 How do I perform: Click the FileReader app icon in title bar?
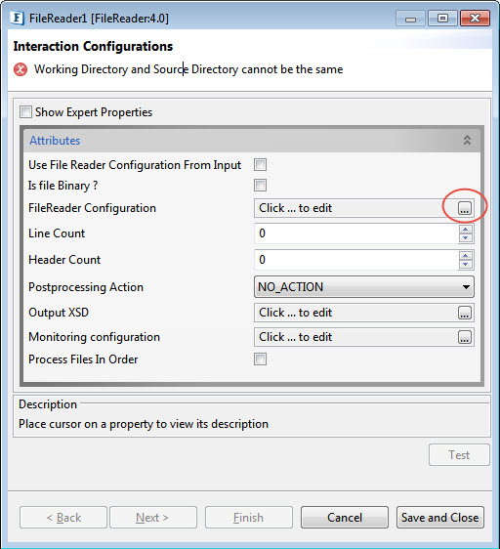(17, 19)
